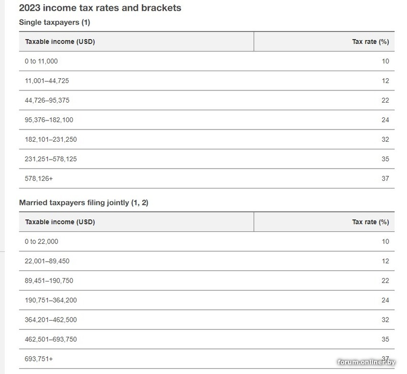Image resolution: width=407 pixels, height=374 pixels.
Task: Click the "462,501–693,750" bracket cell
Action: pos(50,339)
